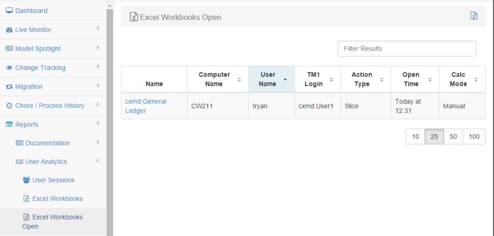Collapse the User Analytics submenu chevron
Viewport: 494px width, 236px height.
click(x=97, y=161)
